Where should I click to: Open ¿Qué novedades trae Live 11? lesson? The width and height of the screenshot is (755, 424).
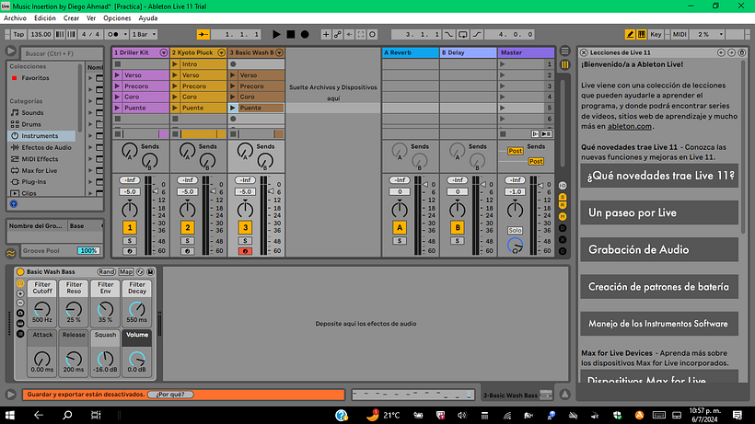coord(659,176)
